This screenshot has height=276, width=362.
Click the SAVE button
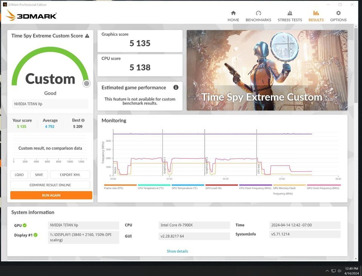39,175
